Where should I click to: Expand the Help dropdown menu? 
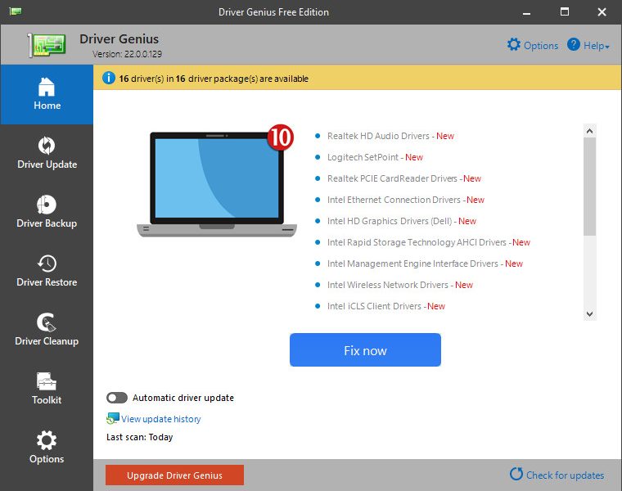point(588,46)
